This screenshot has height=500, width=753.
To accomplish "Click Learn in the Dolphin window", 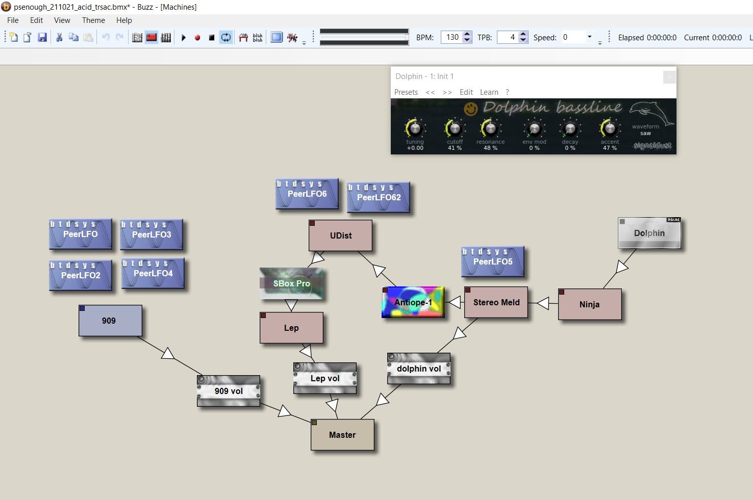I will pyautogui.click(x=489, y=92).
